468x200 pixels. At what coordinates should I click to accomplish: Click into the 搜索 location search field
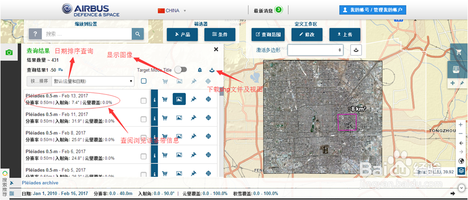[x=87, y=34]
